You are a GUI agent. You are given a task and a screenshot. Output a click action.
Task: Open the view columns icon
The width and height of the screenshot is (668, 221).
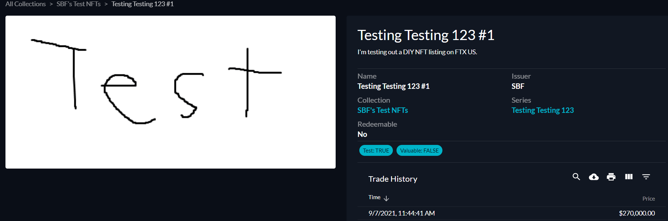coord(629,177)
